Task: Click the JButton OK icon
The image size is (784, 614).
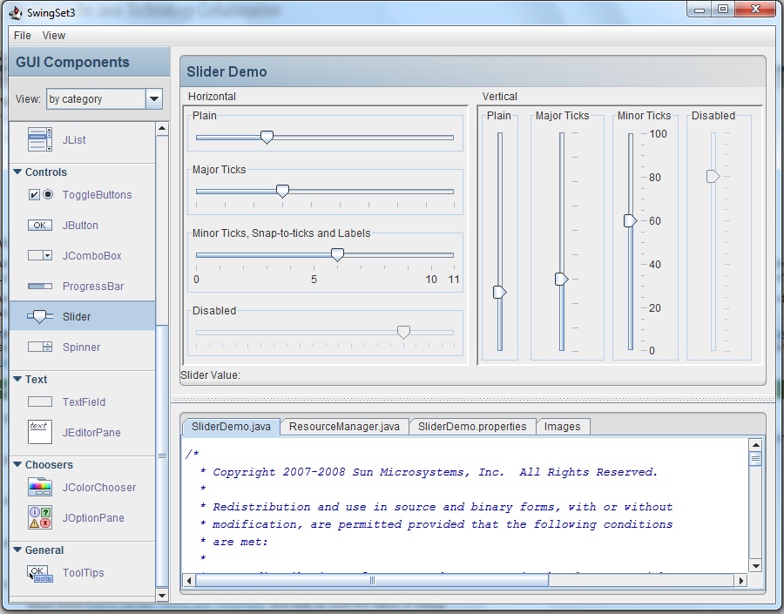Action: (39, 225)
